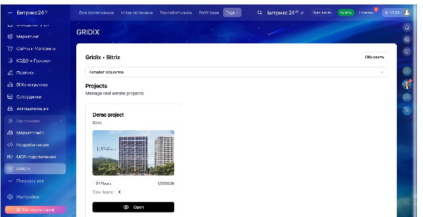Switch to the Все приложения tab
423x217 pixels.
click(96, 13)
